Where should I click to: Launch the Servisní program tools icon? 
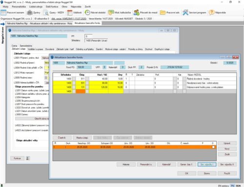(185, 13)
